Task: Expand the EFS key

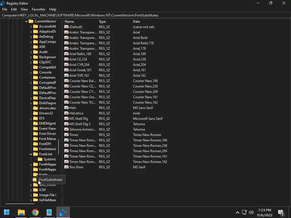Action: tap(31, 118)
